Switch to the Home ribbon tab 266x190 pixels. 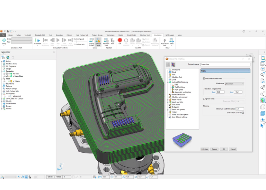click(x=10, y=35)
